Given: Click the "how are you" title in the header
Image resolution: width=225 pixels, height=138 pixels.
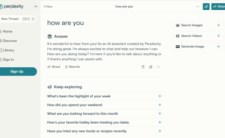Looking at the screenshot, I should pos(124,7).
